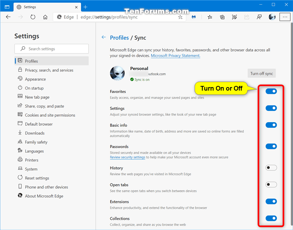Add this page to favorites via the star icon
Viewport: 293px width, 230px height.
(180, 17)
